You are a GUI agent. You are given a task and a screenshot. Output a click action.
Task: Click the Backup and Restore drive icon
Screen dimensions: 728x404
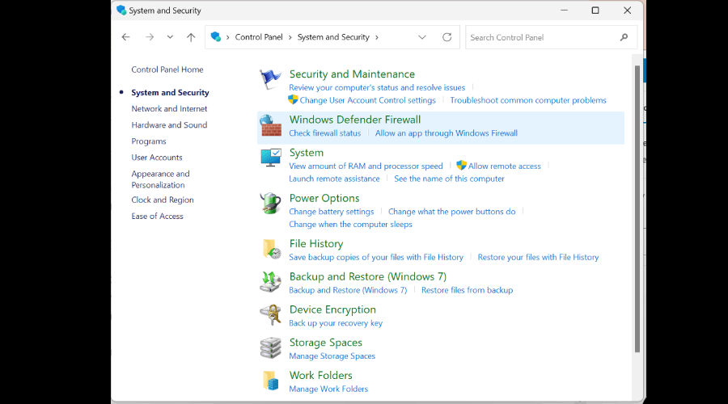point(270,282)
